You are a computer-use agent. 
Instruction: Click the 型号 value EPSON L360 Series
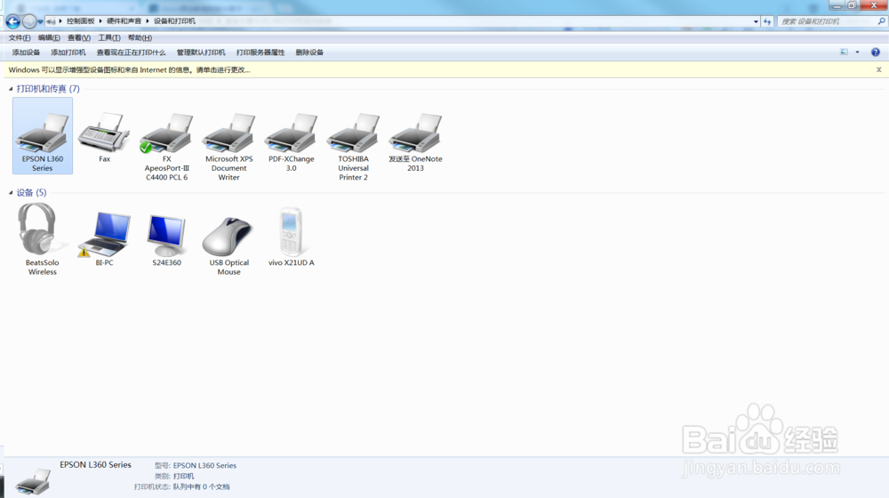click(204, 465)
